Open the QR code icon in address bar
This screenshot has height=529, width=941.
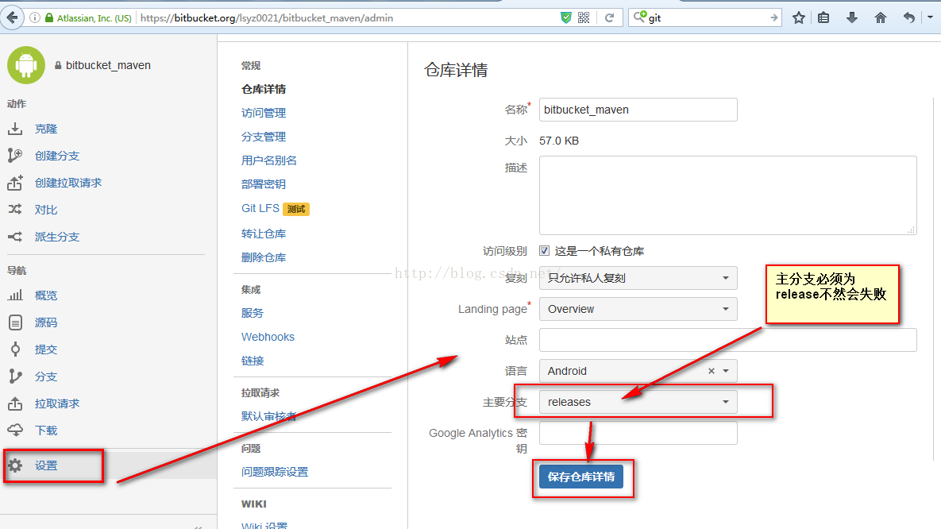tap(584, 18)
